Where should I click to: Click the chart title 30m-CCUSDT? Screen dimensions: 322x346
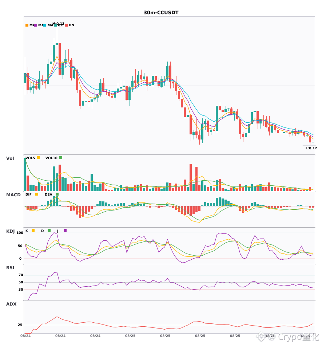tap(161, 13)
